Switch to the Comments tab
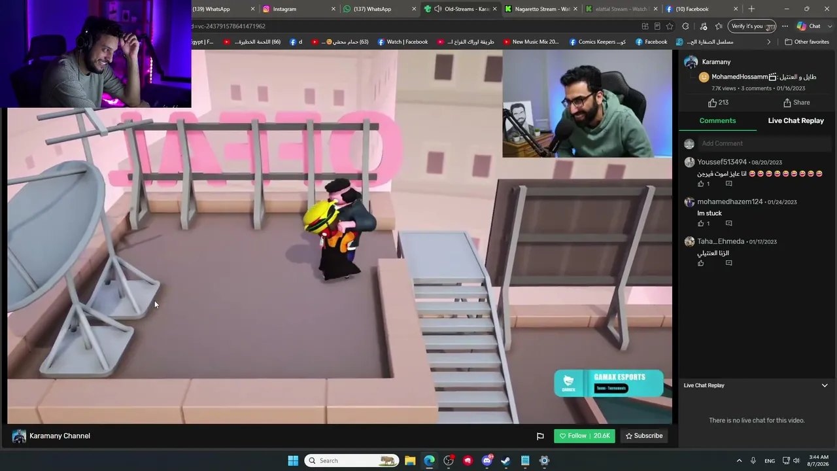The image size is (837, 471). click(717, 121)
